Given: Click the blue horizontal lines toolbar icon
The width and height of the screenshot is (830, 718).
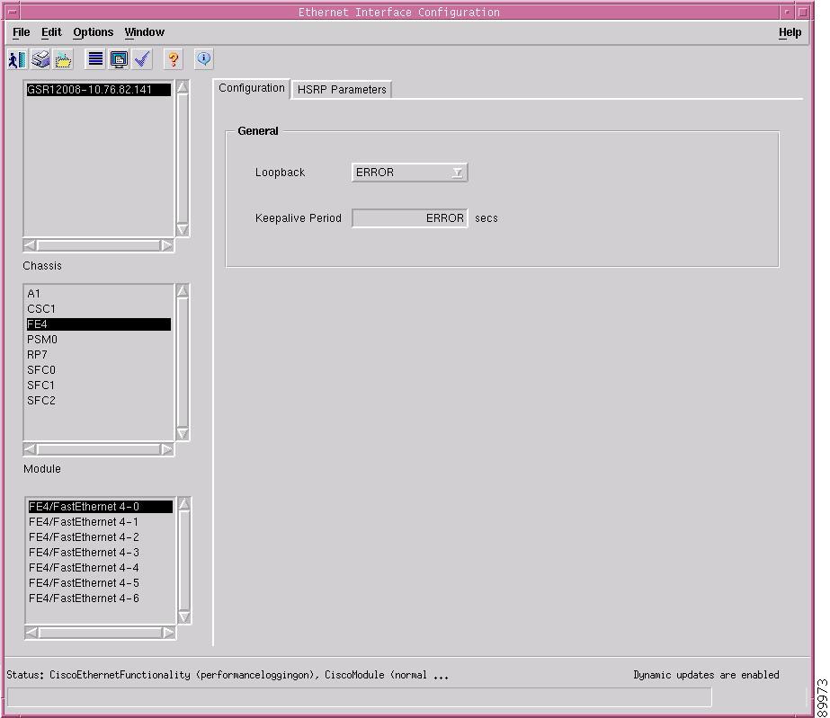Looking at the screenshot, I should tap(95, 59).
